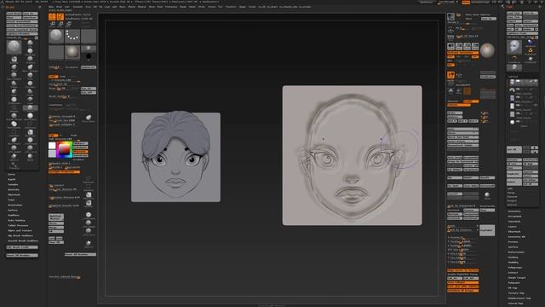Select the Rotate transform icon beside Scale

click(x=68, y=24)
